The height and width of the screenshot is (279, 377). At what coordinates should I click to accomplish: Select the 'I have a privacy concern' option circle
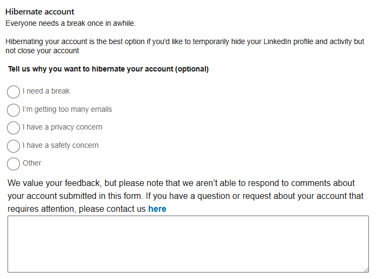(x=13, y=128)
